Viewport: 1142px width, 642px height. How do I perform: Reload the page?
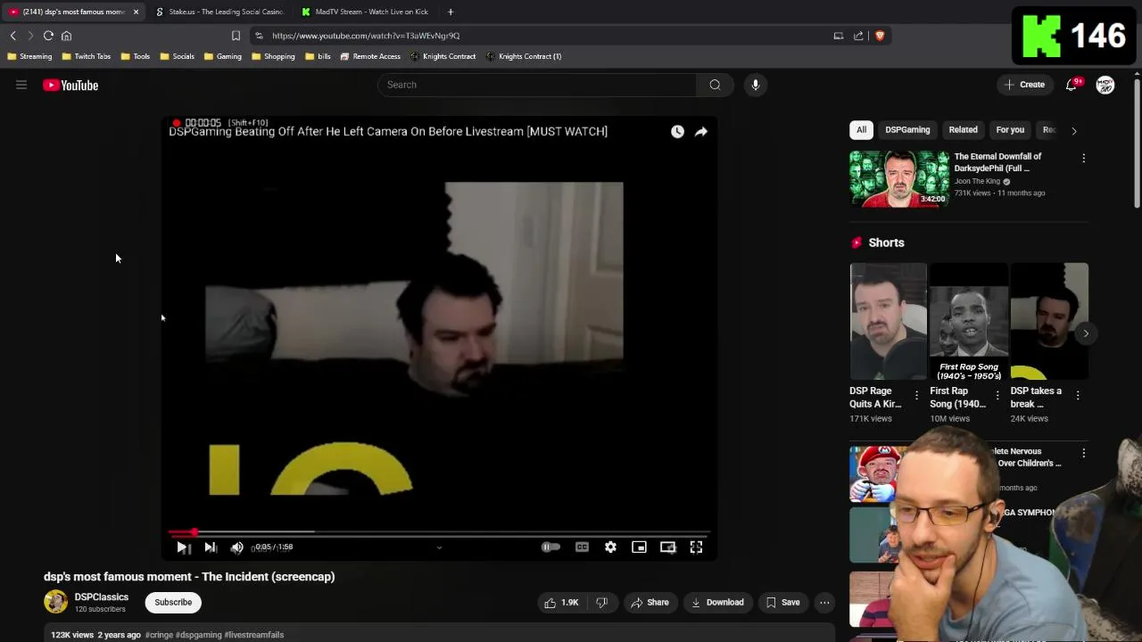click(48, 36)
